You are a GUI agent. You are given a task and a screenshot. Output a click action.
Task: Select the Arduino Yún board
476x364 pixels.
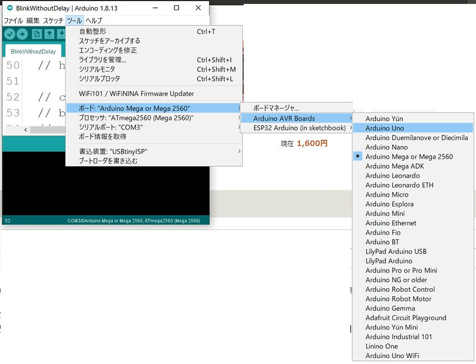point(413,118)
